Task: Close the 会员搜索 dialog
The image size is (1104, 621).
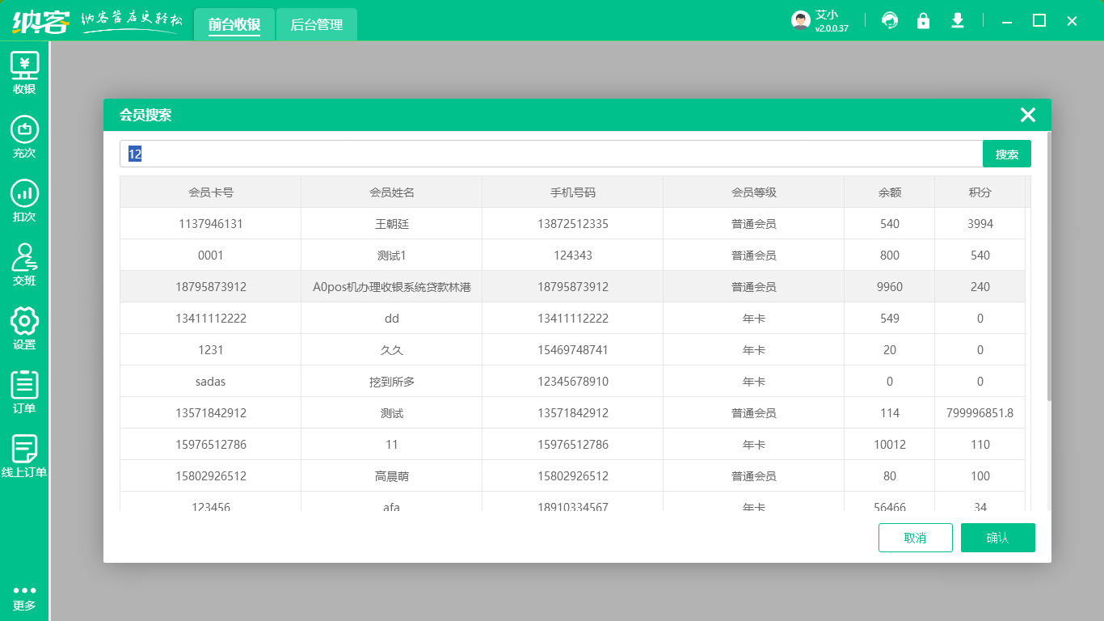Action: 1027,115
